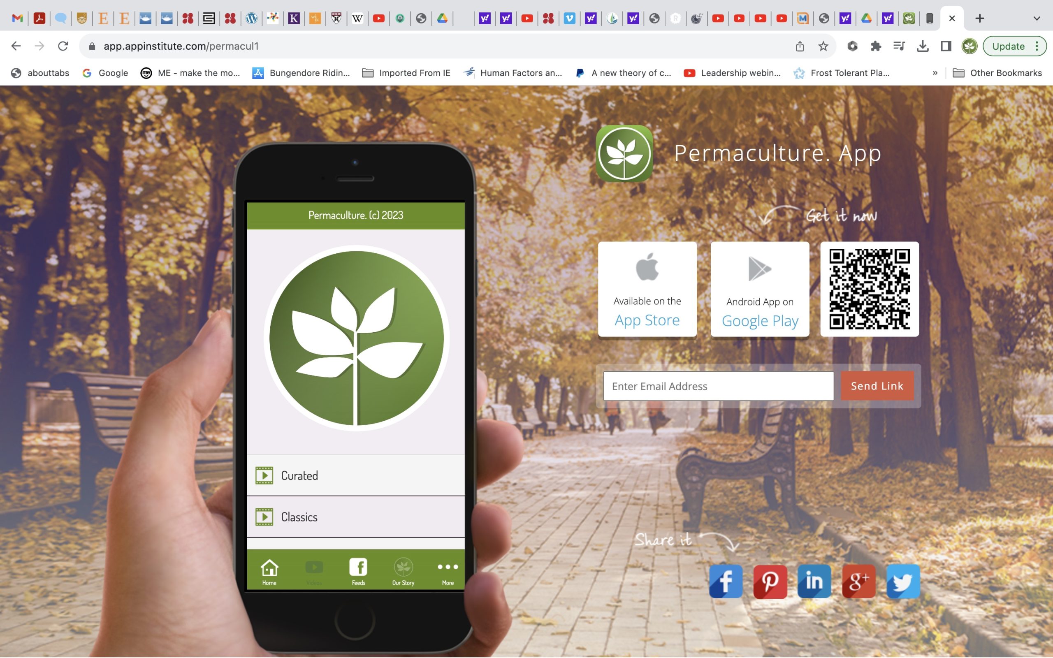Tap the Home icon in phone preview
Viewport: 1053px width, 658px height.
click(x=269, y=571)
